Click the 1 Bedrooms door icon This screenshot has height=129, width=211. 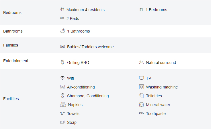point(141,9)
